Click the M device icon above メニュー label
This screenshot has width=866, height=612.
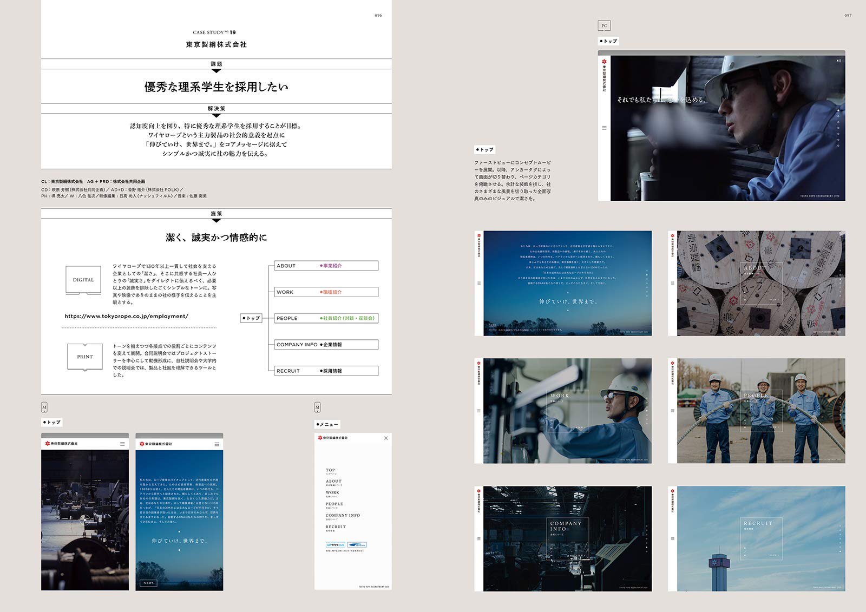tap(317, 407)
